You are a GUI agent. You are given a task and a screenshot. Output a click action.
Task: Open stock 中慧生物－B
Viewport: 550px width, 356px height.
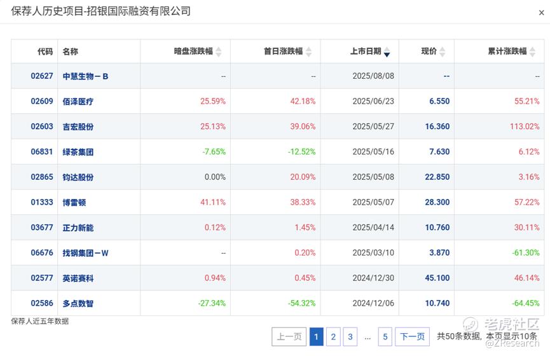point(85,76)
